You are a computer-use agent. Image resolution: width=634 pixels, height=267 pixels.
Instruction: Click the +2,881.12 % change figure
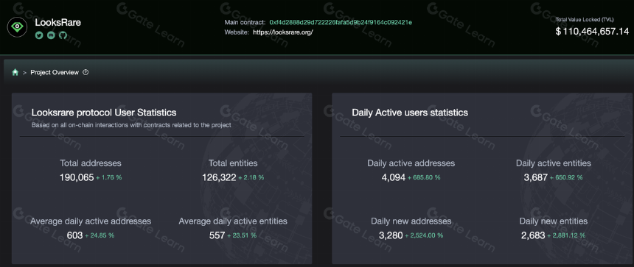point(566,235)
